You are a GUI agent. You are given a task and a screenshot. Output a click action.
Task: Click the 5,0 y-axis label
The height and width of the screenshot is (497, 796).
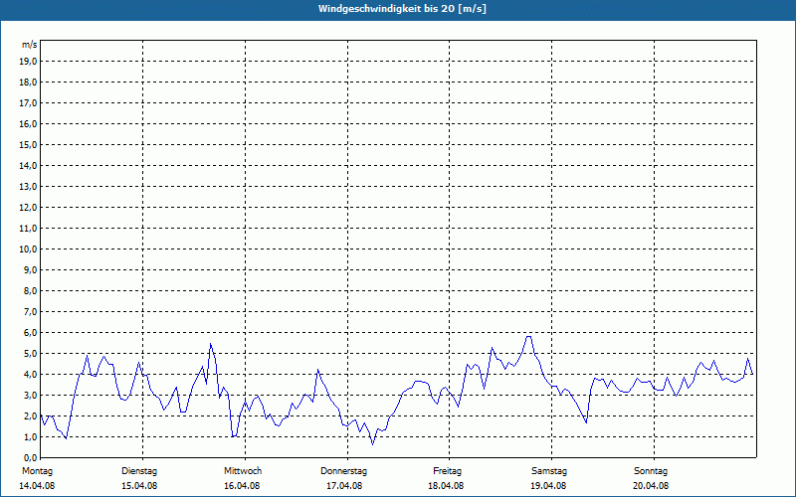30,354
